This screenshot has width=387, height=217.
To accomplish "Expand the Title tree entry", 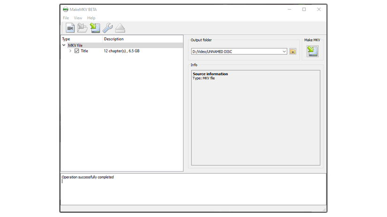I will tap(70, 51).
